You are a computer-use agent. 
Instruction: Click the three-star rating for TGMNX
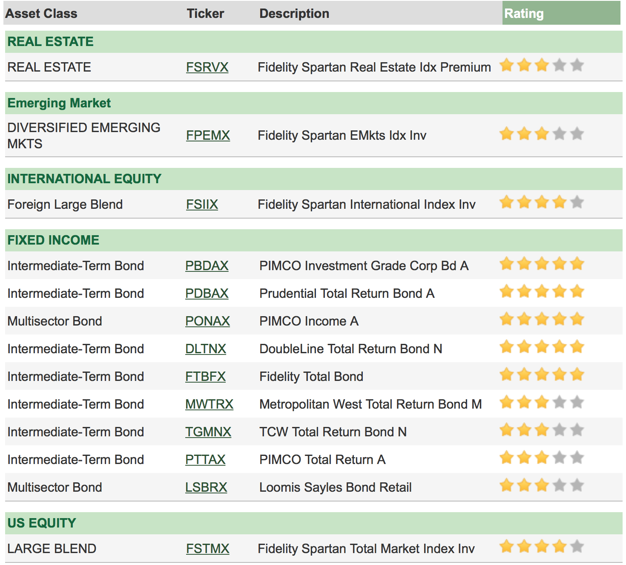click(x=542, y=430)
